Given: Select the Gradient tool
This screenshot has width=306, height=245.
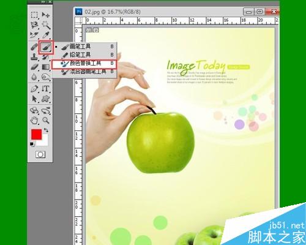Looking at the screenshot, I should 46,67.
